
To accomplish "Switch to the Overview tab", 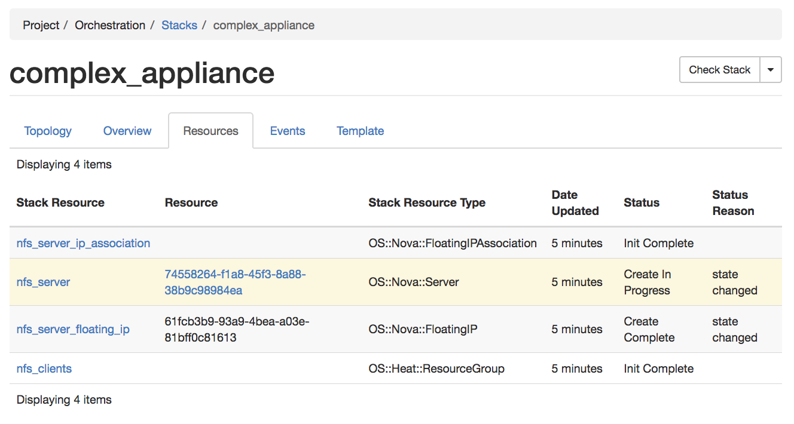I will point(127,131).
